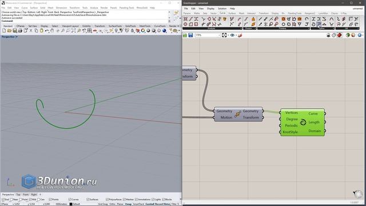Click red sketch pen icon in Grasshopper toolbar
This screenshot has height=206, width=366.
pyautogui.click(x=240, y=35)
